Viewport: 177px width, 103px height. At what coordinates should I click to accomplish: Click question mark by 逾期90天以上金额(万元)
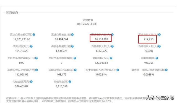[37, 70]
